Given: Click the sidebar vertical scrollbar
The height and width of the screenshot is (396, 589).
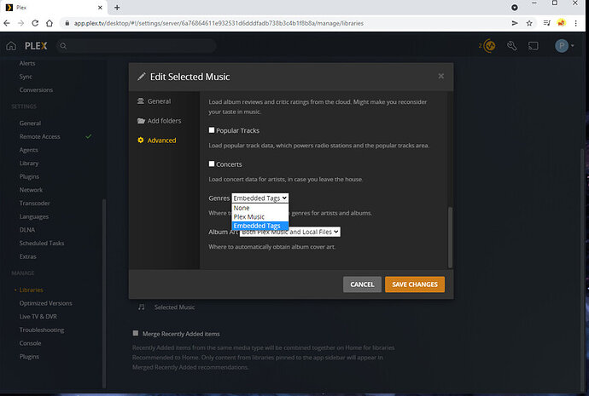Looking at the screenshot, I should (x=104, y=293).
